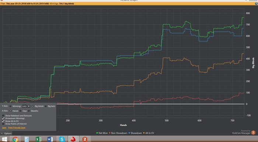
Task: Click the 'Non Showdown' legend label
Action: 119,133
